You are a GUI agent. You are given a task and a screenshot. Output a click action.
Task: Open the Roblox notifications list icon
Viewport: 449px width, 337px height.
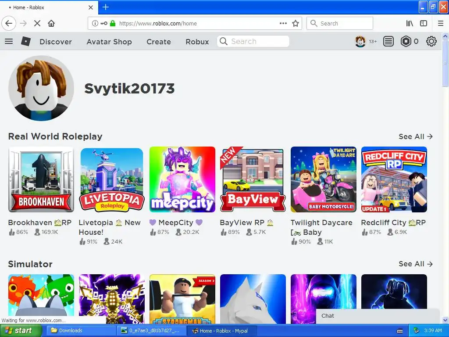(x=388, y=41)
